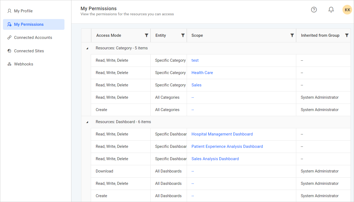This screenshot has width=354, height=202.
Task: Open the Inherited from Group filter
Action: coord(347,35)
